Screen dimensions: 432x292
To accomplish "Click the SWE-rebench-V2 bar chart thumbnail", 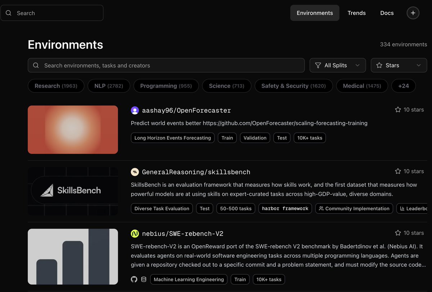I will pyautogui.click(x=73, y=256).
